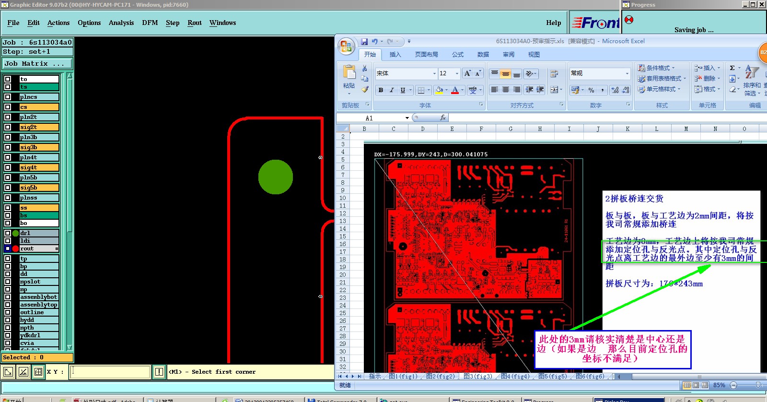
Task: Click the comma style icon
Action: (x=603, y=90)
